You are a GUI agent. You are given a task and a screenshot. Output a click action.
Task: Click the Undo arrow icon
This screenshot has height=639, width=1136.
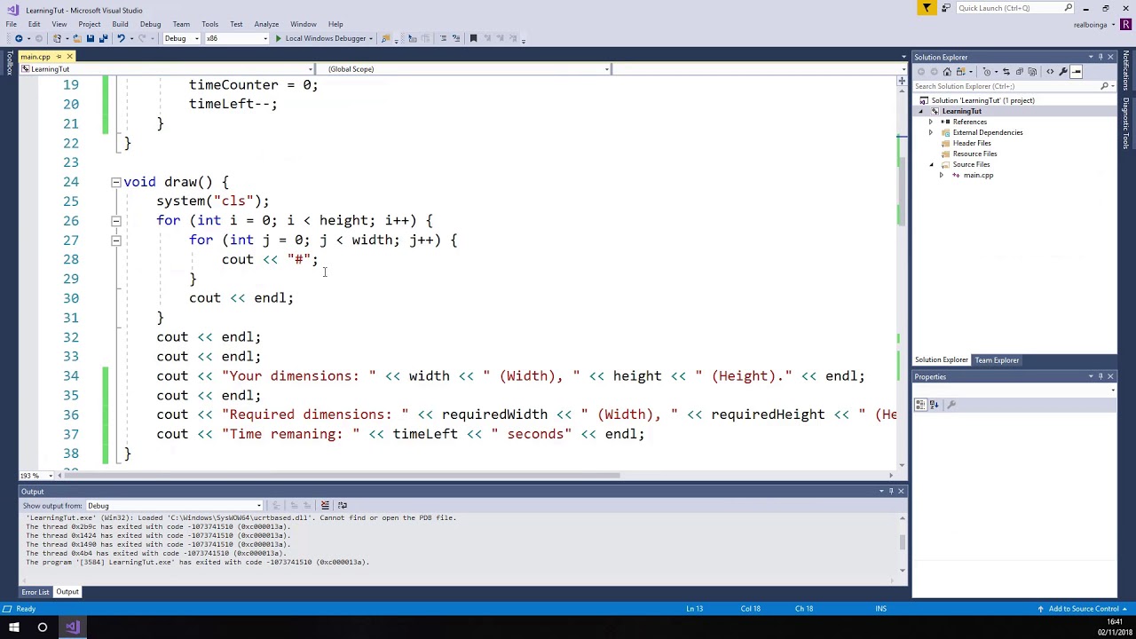point(121,38)
